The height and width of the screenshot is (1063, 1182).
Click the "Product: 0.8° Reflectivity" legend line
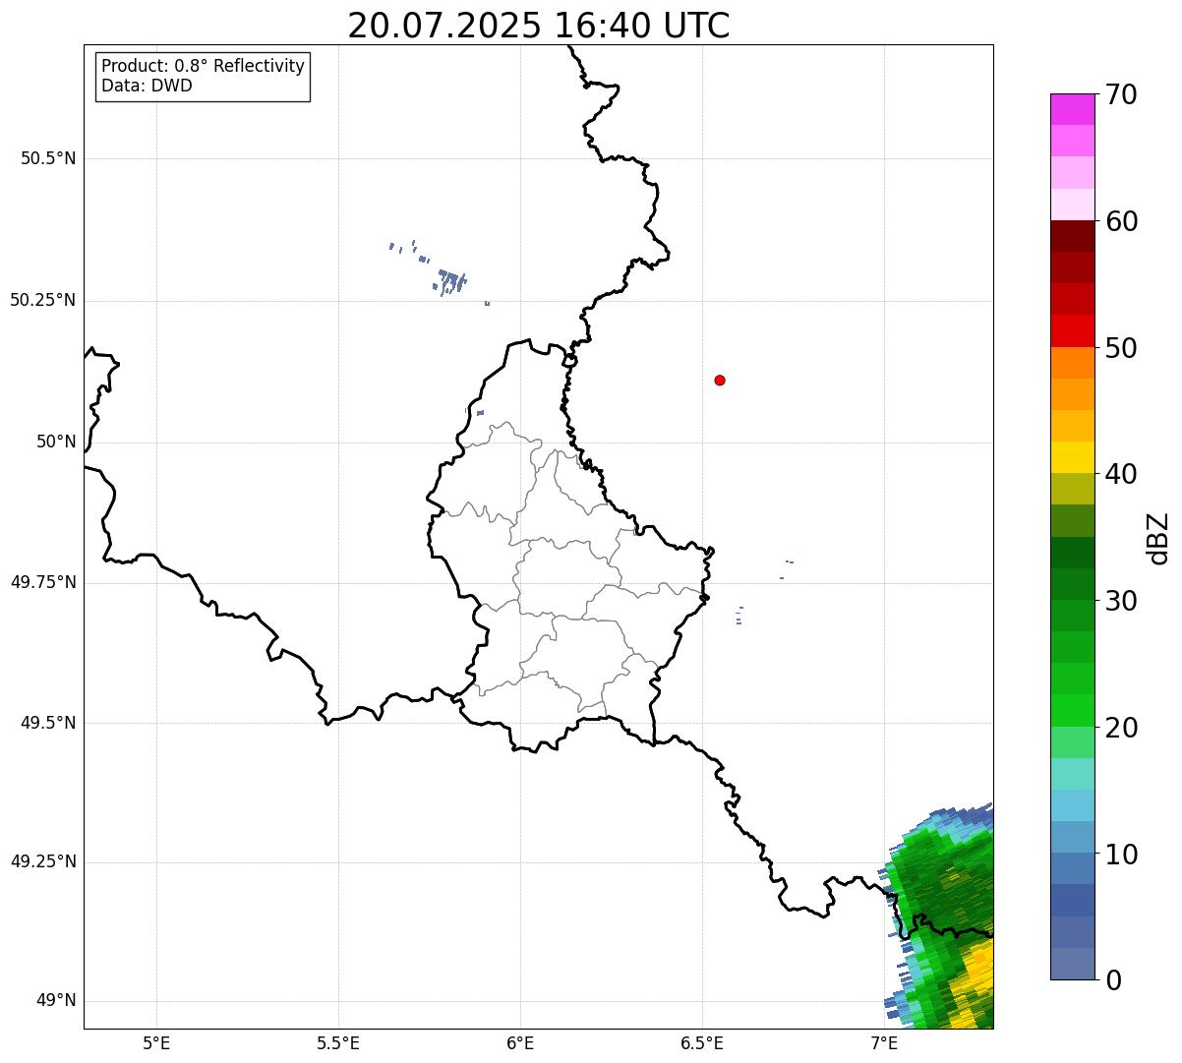click(204, 66)
